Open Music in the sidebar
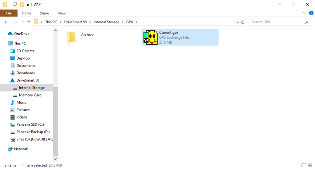 tap(21, 102)
